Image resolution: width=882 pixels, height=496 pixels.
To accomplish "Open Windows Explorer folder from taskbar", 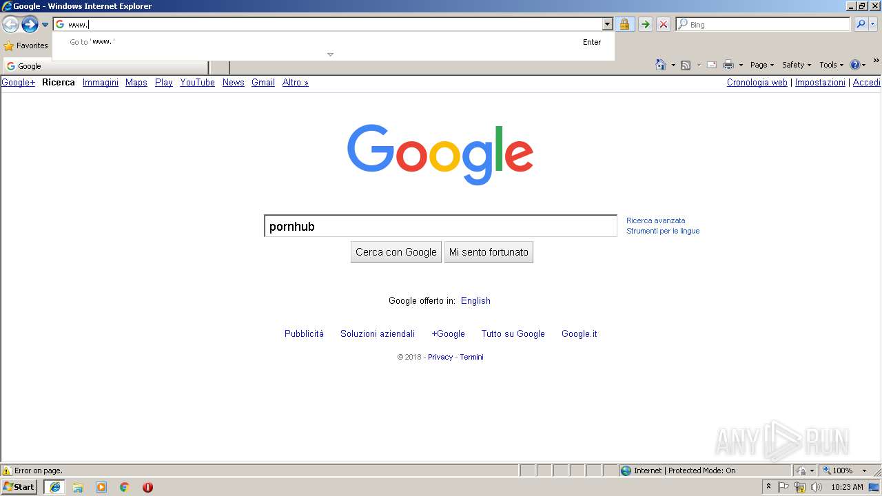I will (78, 487).
